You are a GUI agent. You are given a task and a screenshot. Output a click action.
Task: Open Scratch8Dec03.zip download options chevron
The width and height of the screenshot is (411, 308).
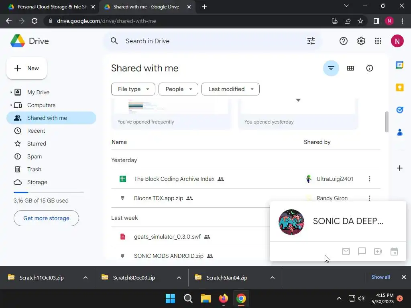(x=179, y=278)
